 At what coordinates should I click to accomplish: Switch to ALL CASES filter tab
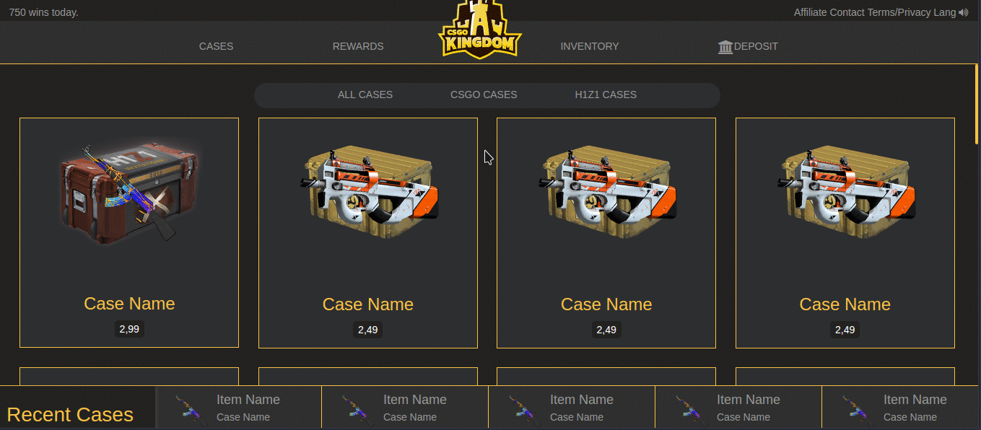point(365,95)
